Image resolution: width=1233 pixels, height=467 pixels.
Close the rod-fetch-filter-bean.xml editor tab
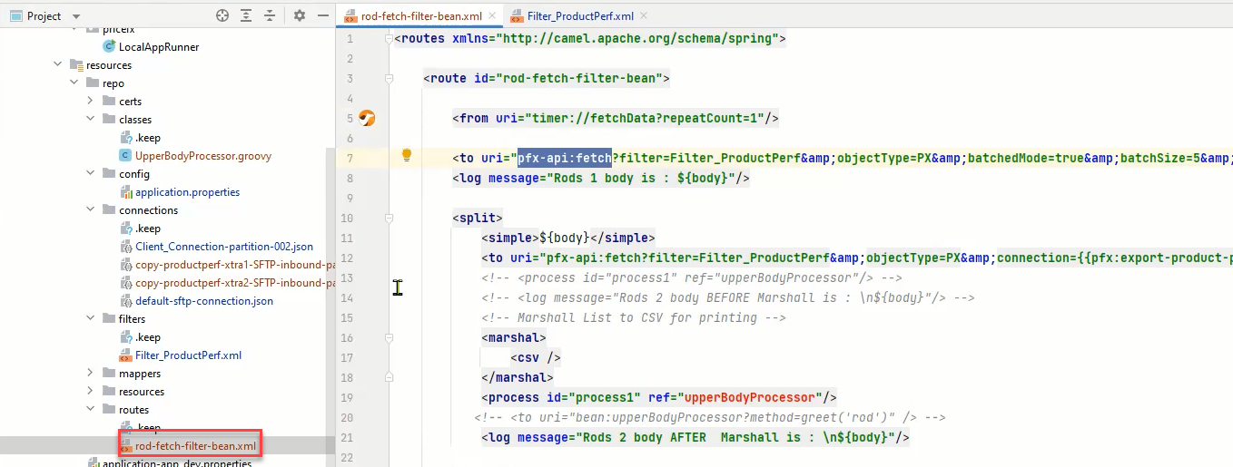pyautogui.click(x=490, y=15)
